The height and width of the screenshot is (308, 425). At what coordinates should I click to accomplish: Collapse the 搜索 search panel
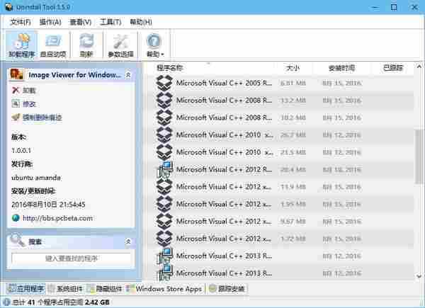[128, 241]
